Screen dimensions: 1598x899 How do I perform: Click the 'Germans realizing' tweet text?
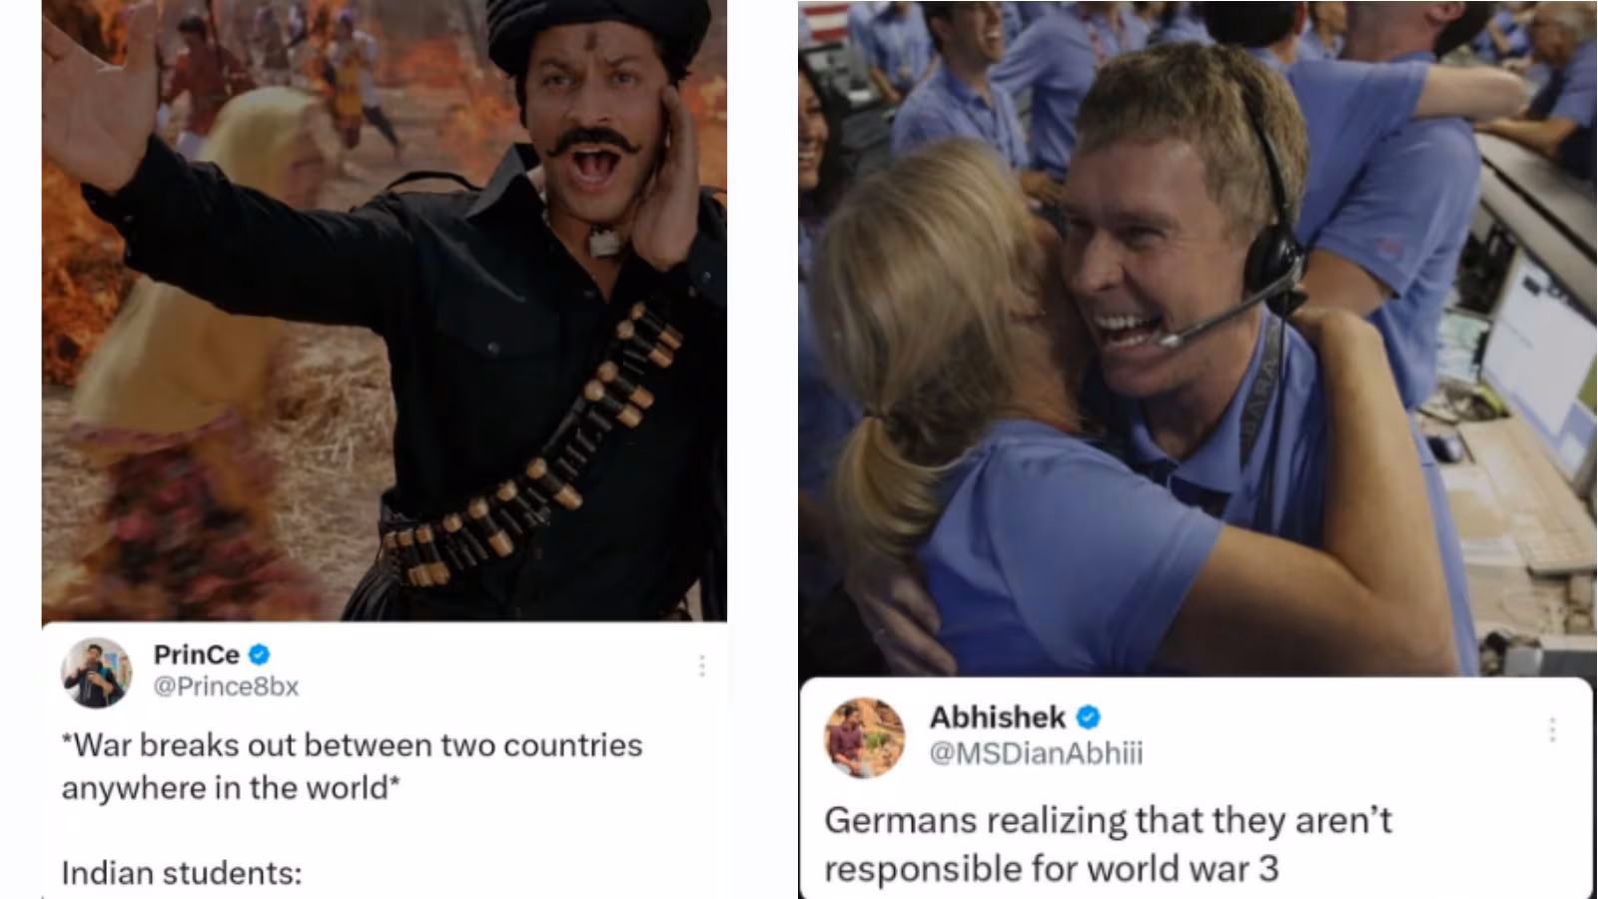pyautogui.click(x=1108, y=820)
